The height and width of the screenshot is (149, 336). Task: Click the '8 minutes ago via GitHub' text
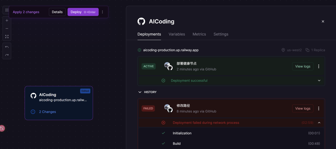coord(197,111)
